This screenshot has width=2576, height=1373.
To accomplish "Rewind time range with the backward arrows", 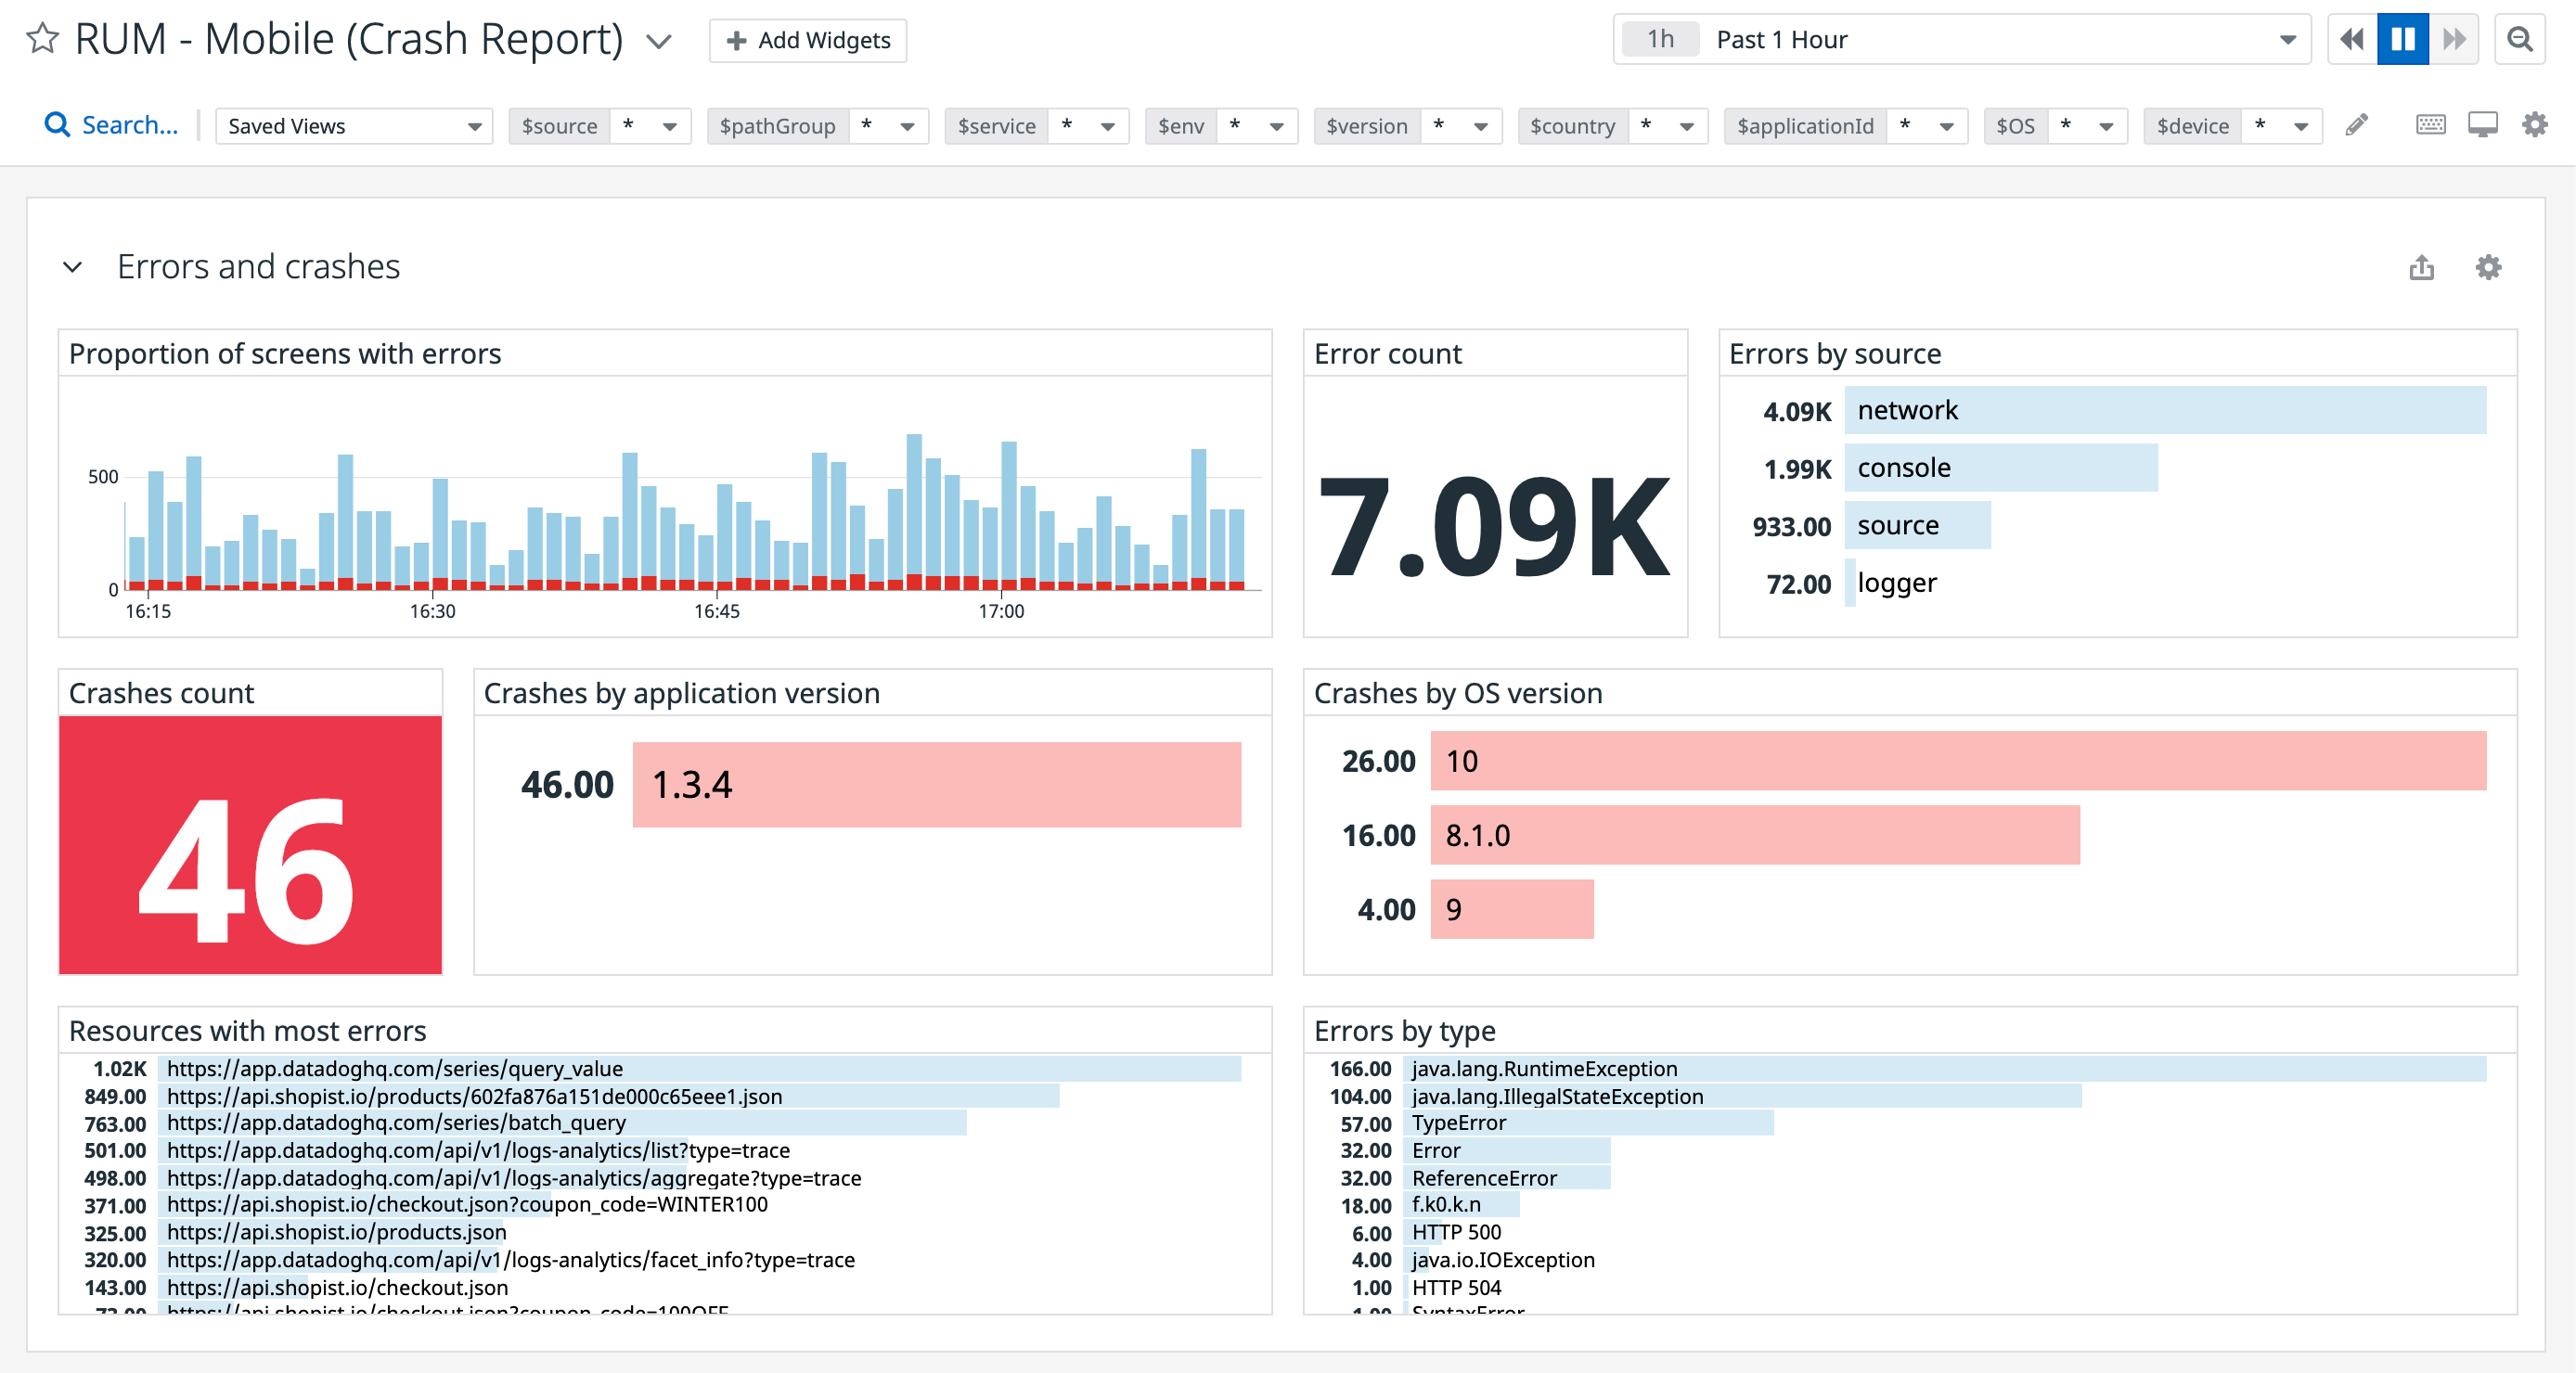I will click(x=2351, y=38).
